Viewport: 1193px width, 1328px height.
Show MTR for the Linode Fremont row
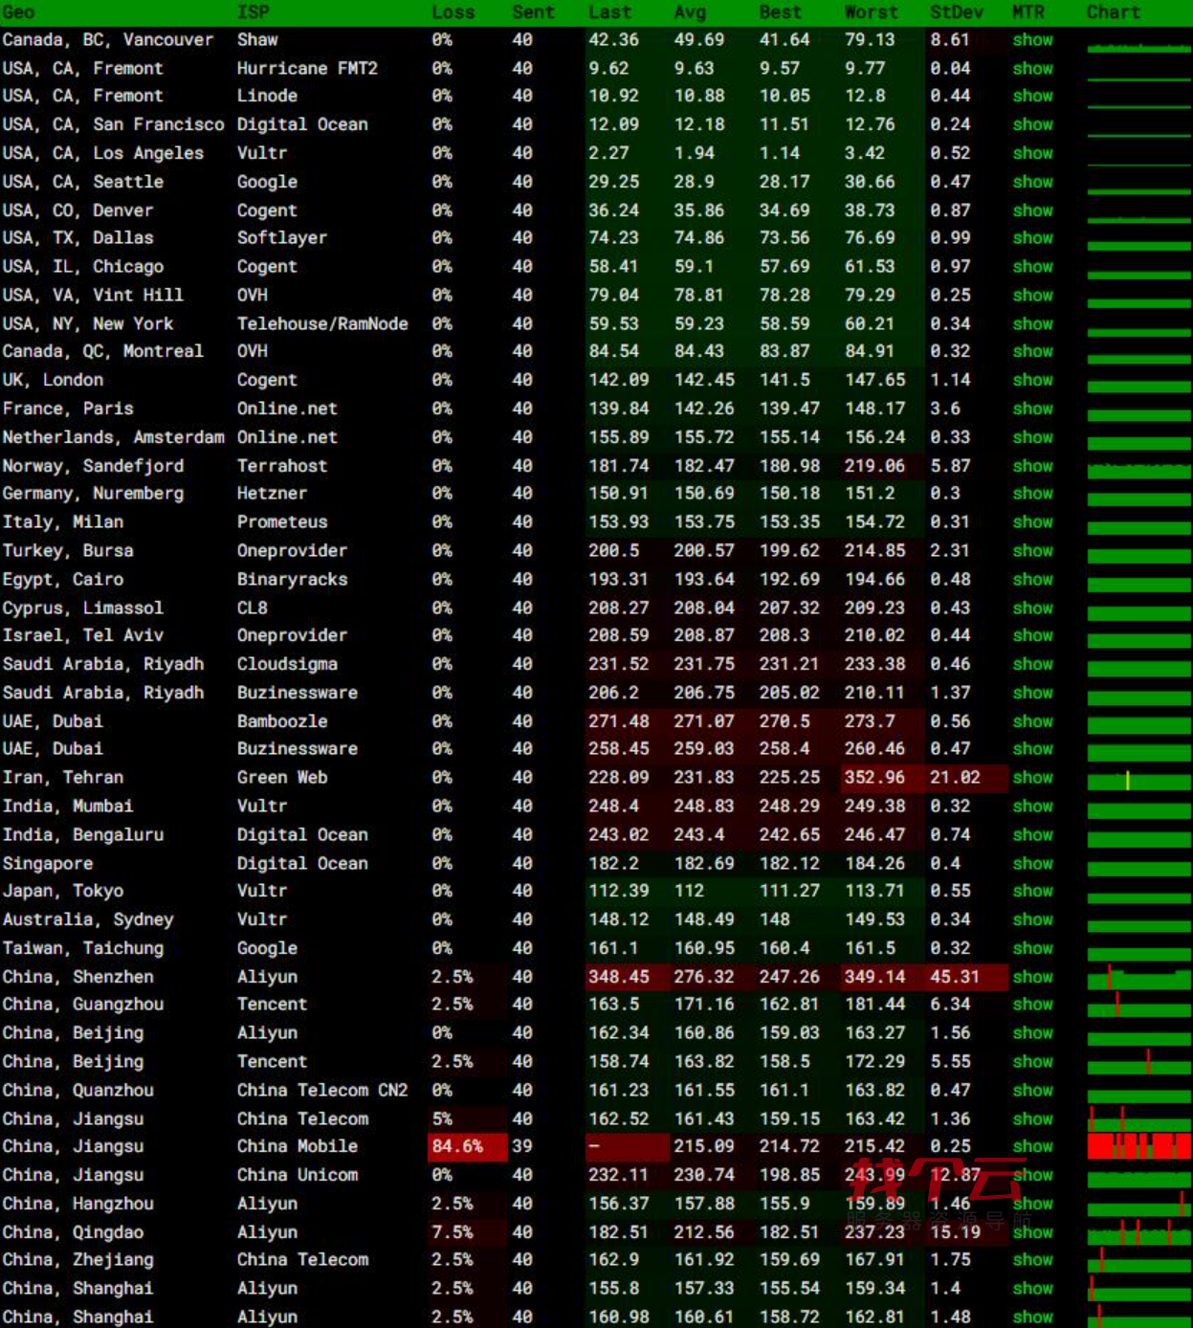point(1032,96)
